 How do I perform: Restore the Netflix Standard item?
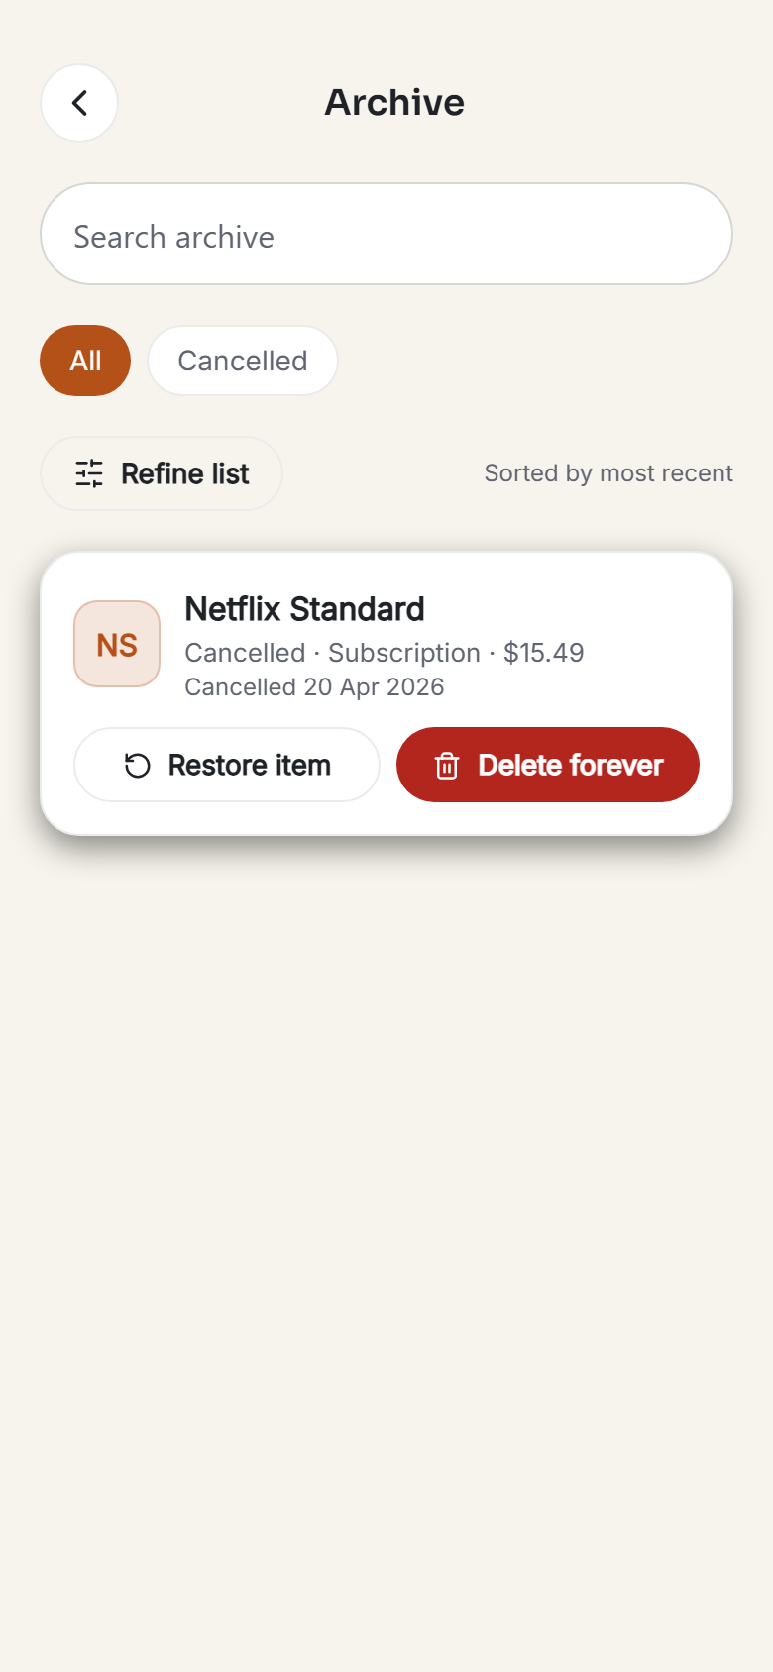click(227, 765)
